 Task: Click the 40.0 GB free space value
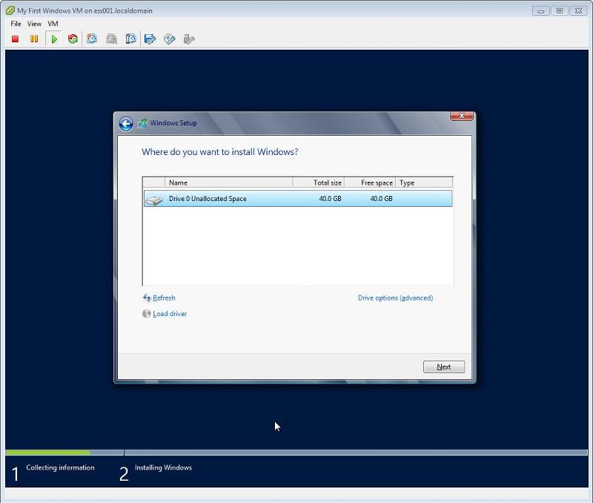[381, 199]
